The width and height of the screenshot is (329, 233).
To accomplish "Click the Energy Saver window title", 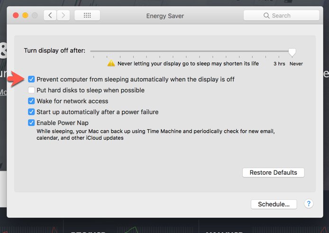I will (165, 16).
